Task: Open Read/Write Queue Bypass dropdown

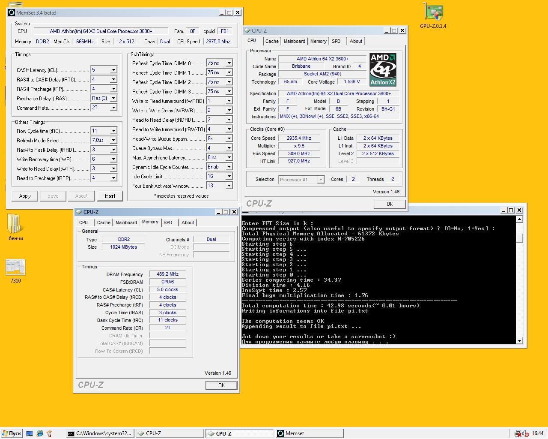Action: pos(229,138)
